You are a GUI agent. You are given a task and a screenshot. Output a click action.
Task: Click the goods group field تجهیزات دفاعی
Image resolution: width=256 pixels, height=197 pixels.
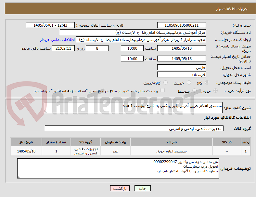coord(134,128)
